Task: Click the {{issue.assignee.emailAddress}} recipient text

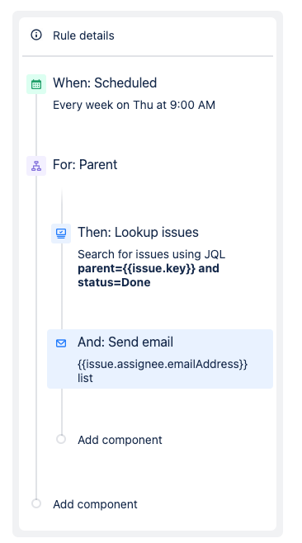Action: [163, 364]
